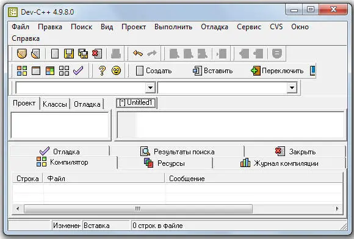Expand the right function list dropdown
Viewport: 354px width, 239px height.
point(292,87)
